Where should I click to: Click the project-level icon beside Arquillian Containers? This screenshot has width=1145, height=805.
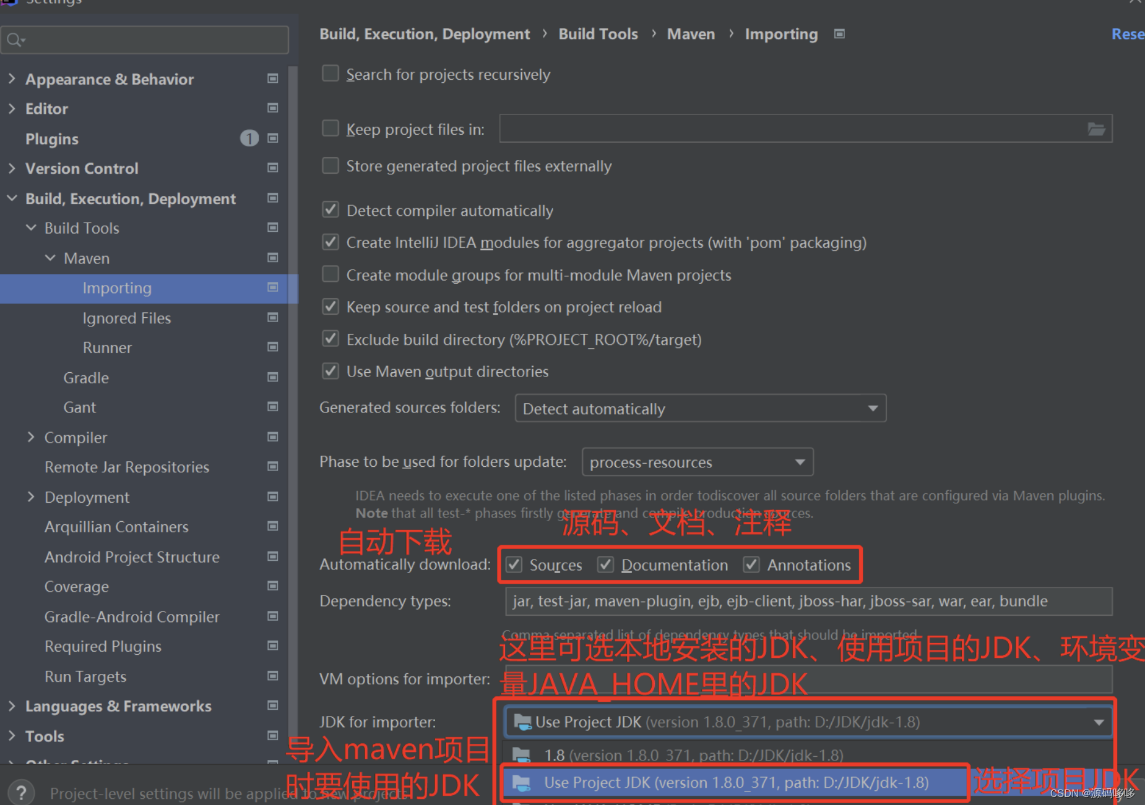[272, 527]
